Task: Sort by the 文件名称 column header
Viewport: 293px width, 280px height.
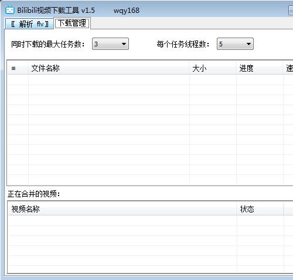Action: coord(108,68)
